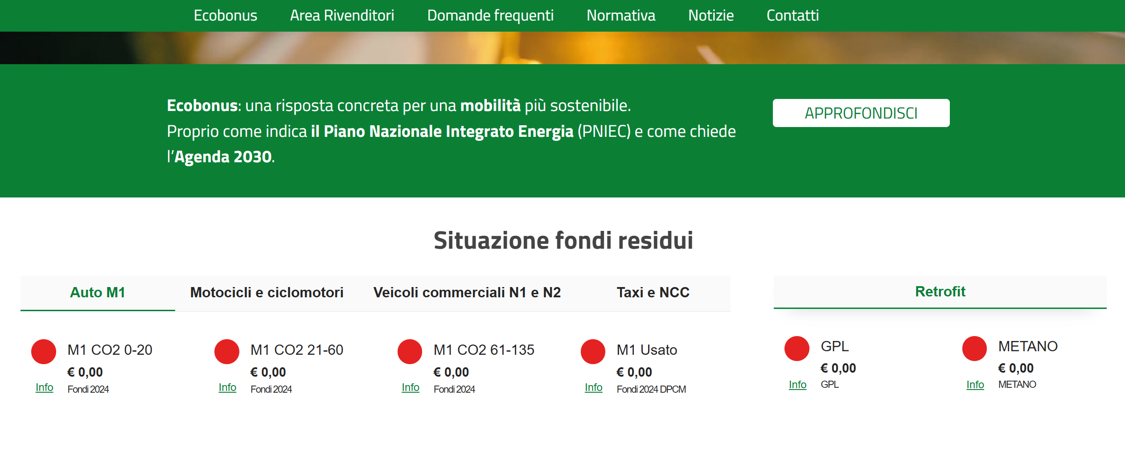Open Info link under M1 CO2 0-20

(x=44, y=387)
